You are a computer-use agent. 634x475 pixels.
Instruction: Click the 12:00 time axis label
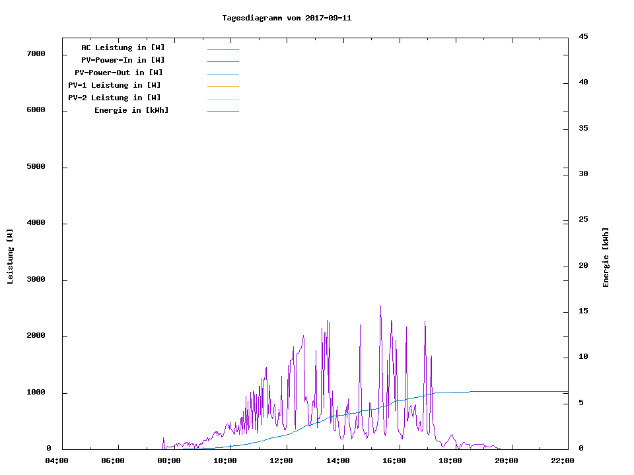(281, 460)
